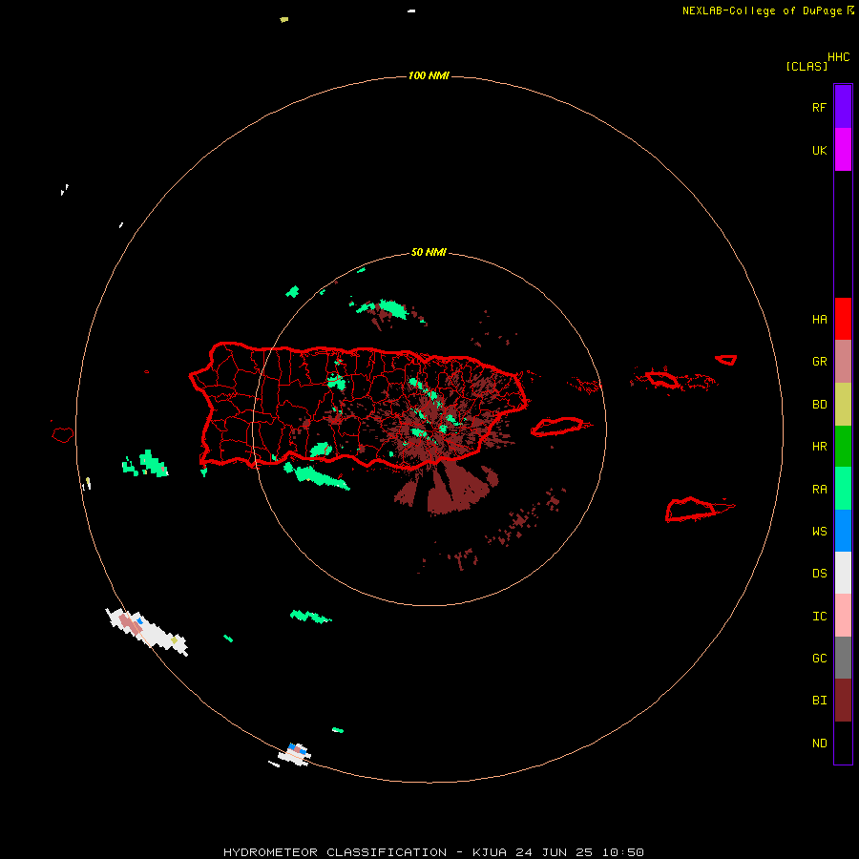Click the HA legend label
The height and width of the screenshot is (859, 859).
point(819,320)
